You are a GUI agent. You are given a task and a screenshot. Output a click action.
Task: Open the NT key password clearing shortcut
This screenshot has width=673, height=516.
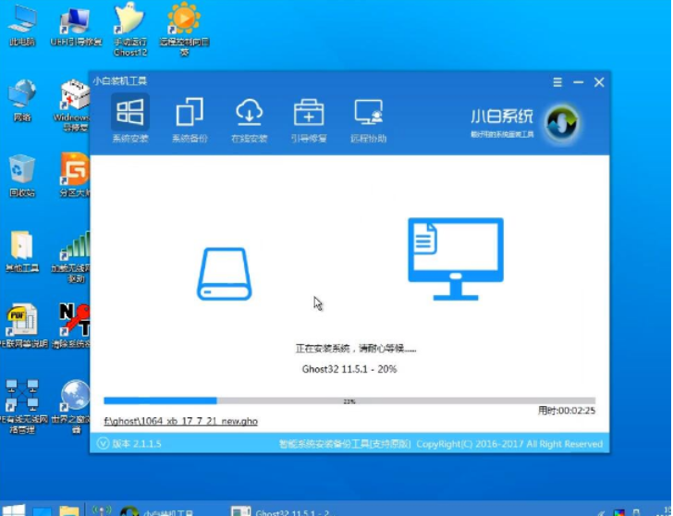pyautogui.click(x=72, y=326)
